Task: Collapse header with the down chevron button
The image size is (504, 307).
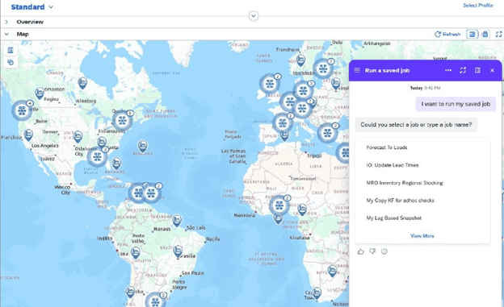Action: (254, 16)
